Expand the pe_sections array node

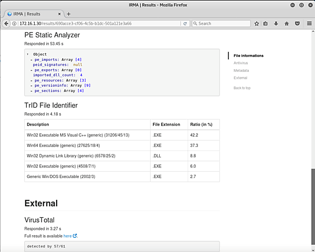click(x=31, y=91)
